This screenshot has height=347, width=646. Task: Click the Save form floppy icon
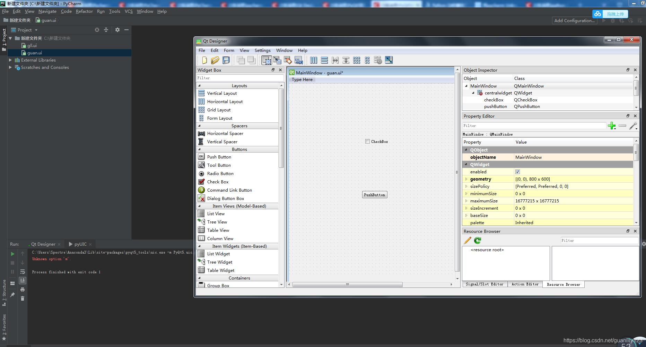[226, 60]
